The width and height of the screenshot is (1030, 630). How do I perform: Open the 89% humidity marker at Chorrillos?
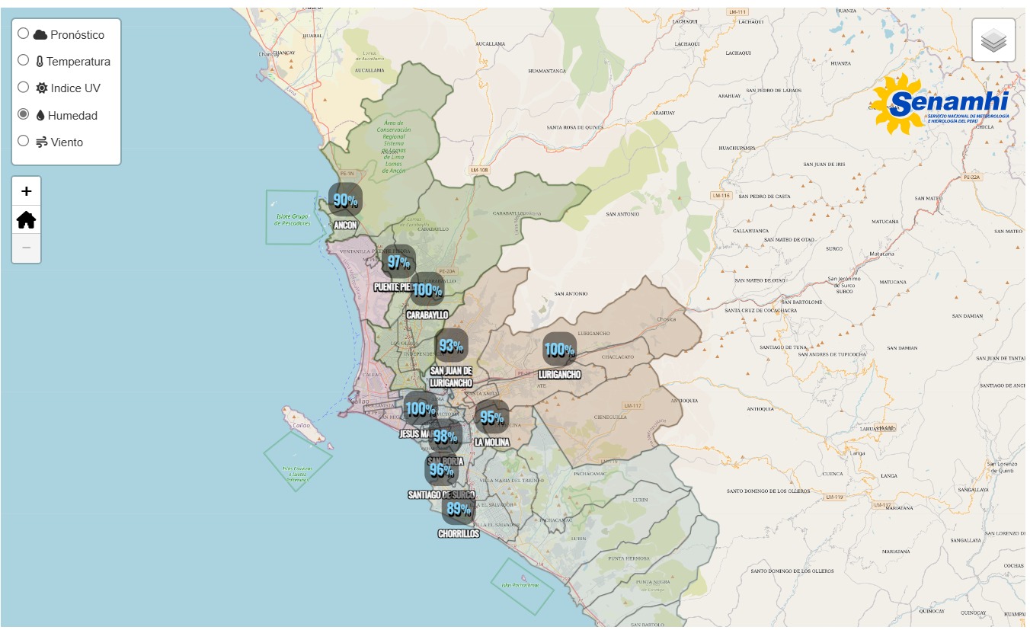(459, 509)
